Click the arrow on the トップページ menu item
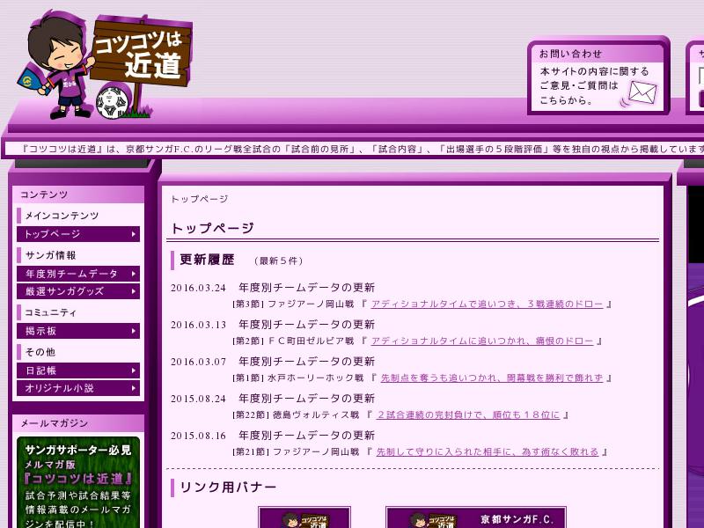Image resolution: width=704 pixels, height=528 pixels. click(x=134, y=234)
